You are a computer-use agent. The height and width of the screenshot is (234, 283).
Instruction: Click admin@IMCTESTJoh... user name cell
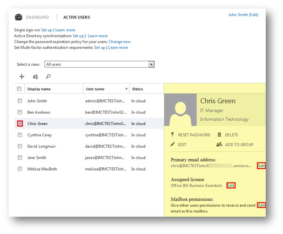[105, 101]
